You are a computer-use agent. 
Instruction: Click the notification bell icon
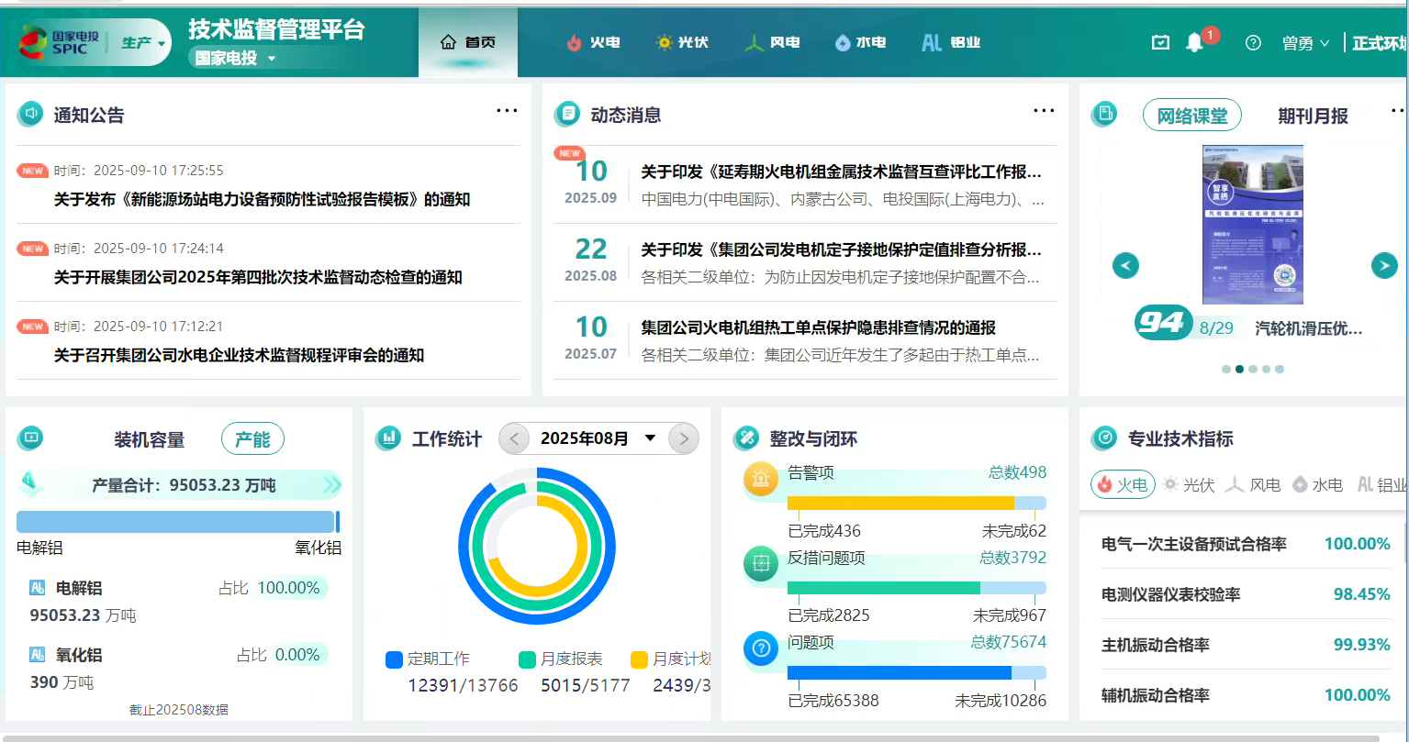[1194, 43]
